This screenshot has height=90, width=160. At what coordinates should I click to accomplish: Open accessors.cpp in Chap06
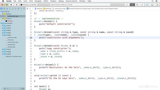(x=12, y=37)
